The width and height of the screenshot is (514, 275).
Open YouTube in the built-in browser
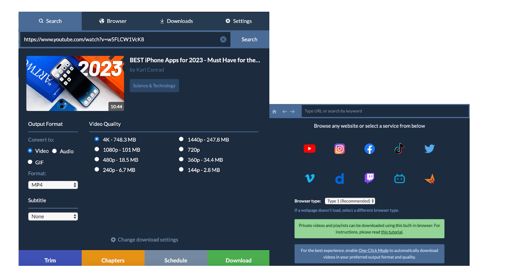pos(309,149)
